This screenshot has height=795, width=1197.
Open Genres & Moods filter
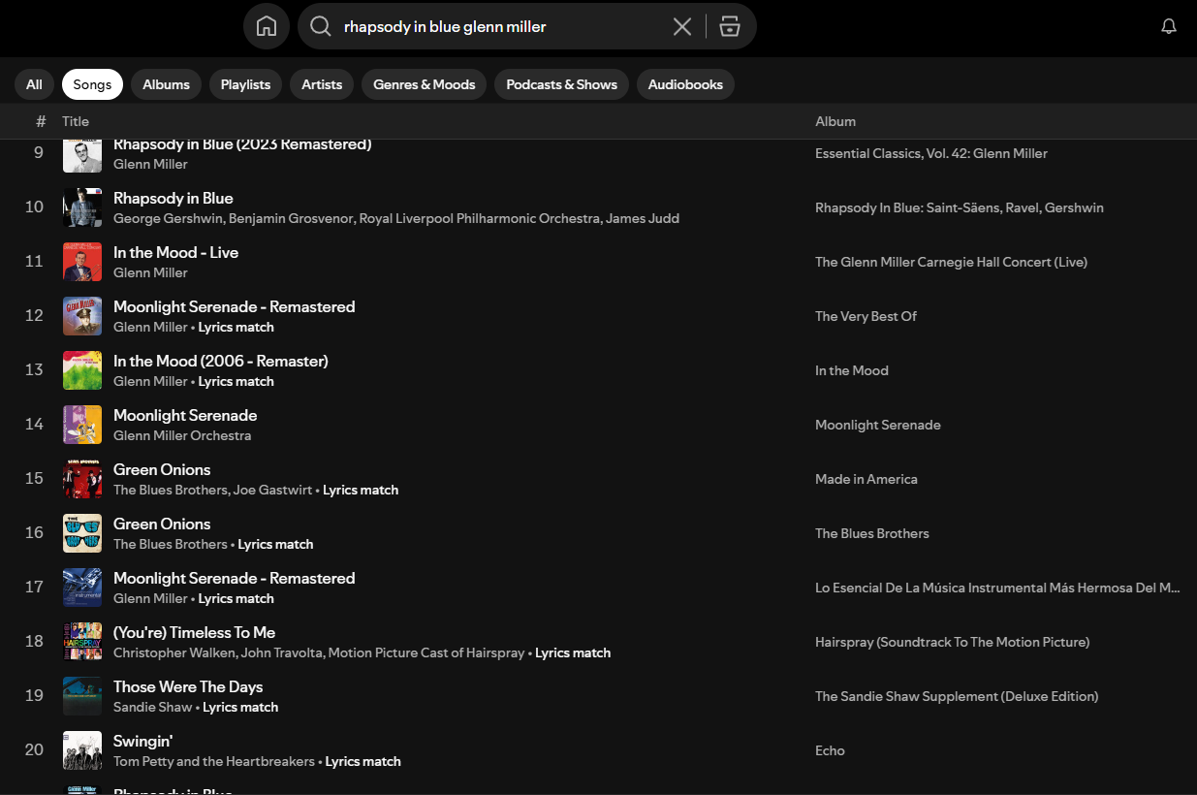coord(424,84)
